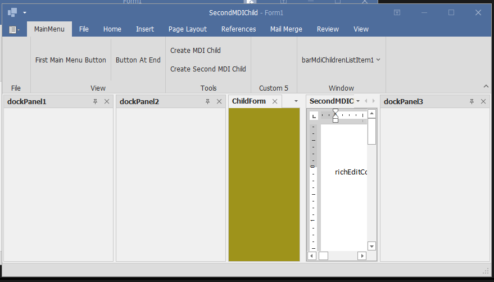Click the tab-stop type selector in ruler corner

tap(314, 116)
